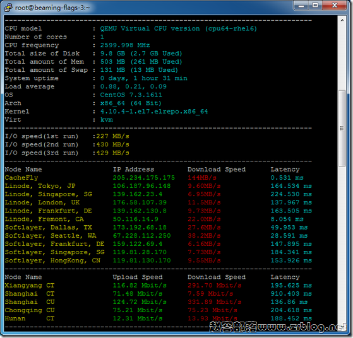The width and height of the screenshot is (353, 338).
Task: Click Linode, Fremont, CA node name
Action: click(x=44, y=219)
